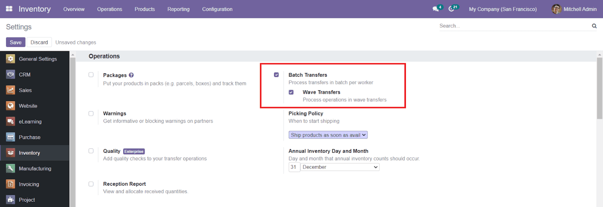Open the December month dropdown
The width and height of the screenshot is (603, 207).
pos(340,167)
